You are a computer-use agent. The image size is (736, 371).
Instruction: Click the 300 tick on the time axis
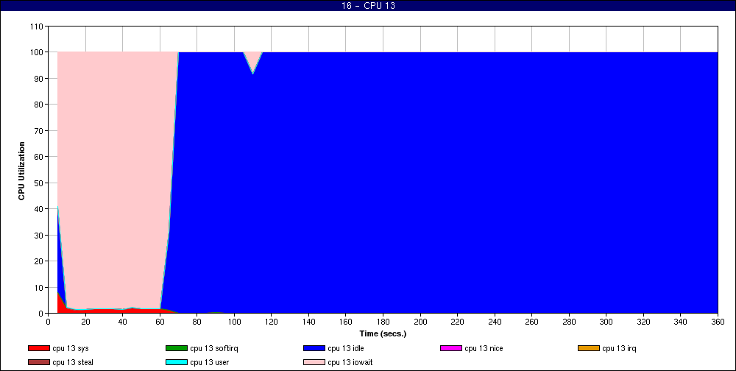(x=606, y=322)
